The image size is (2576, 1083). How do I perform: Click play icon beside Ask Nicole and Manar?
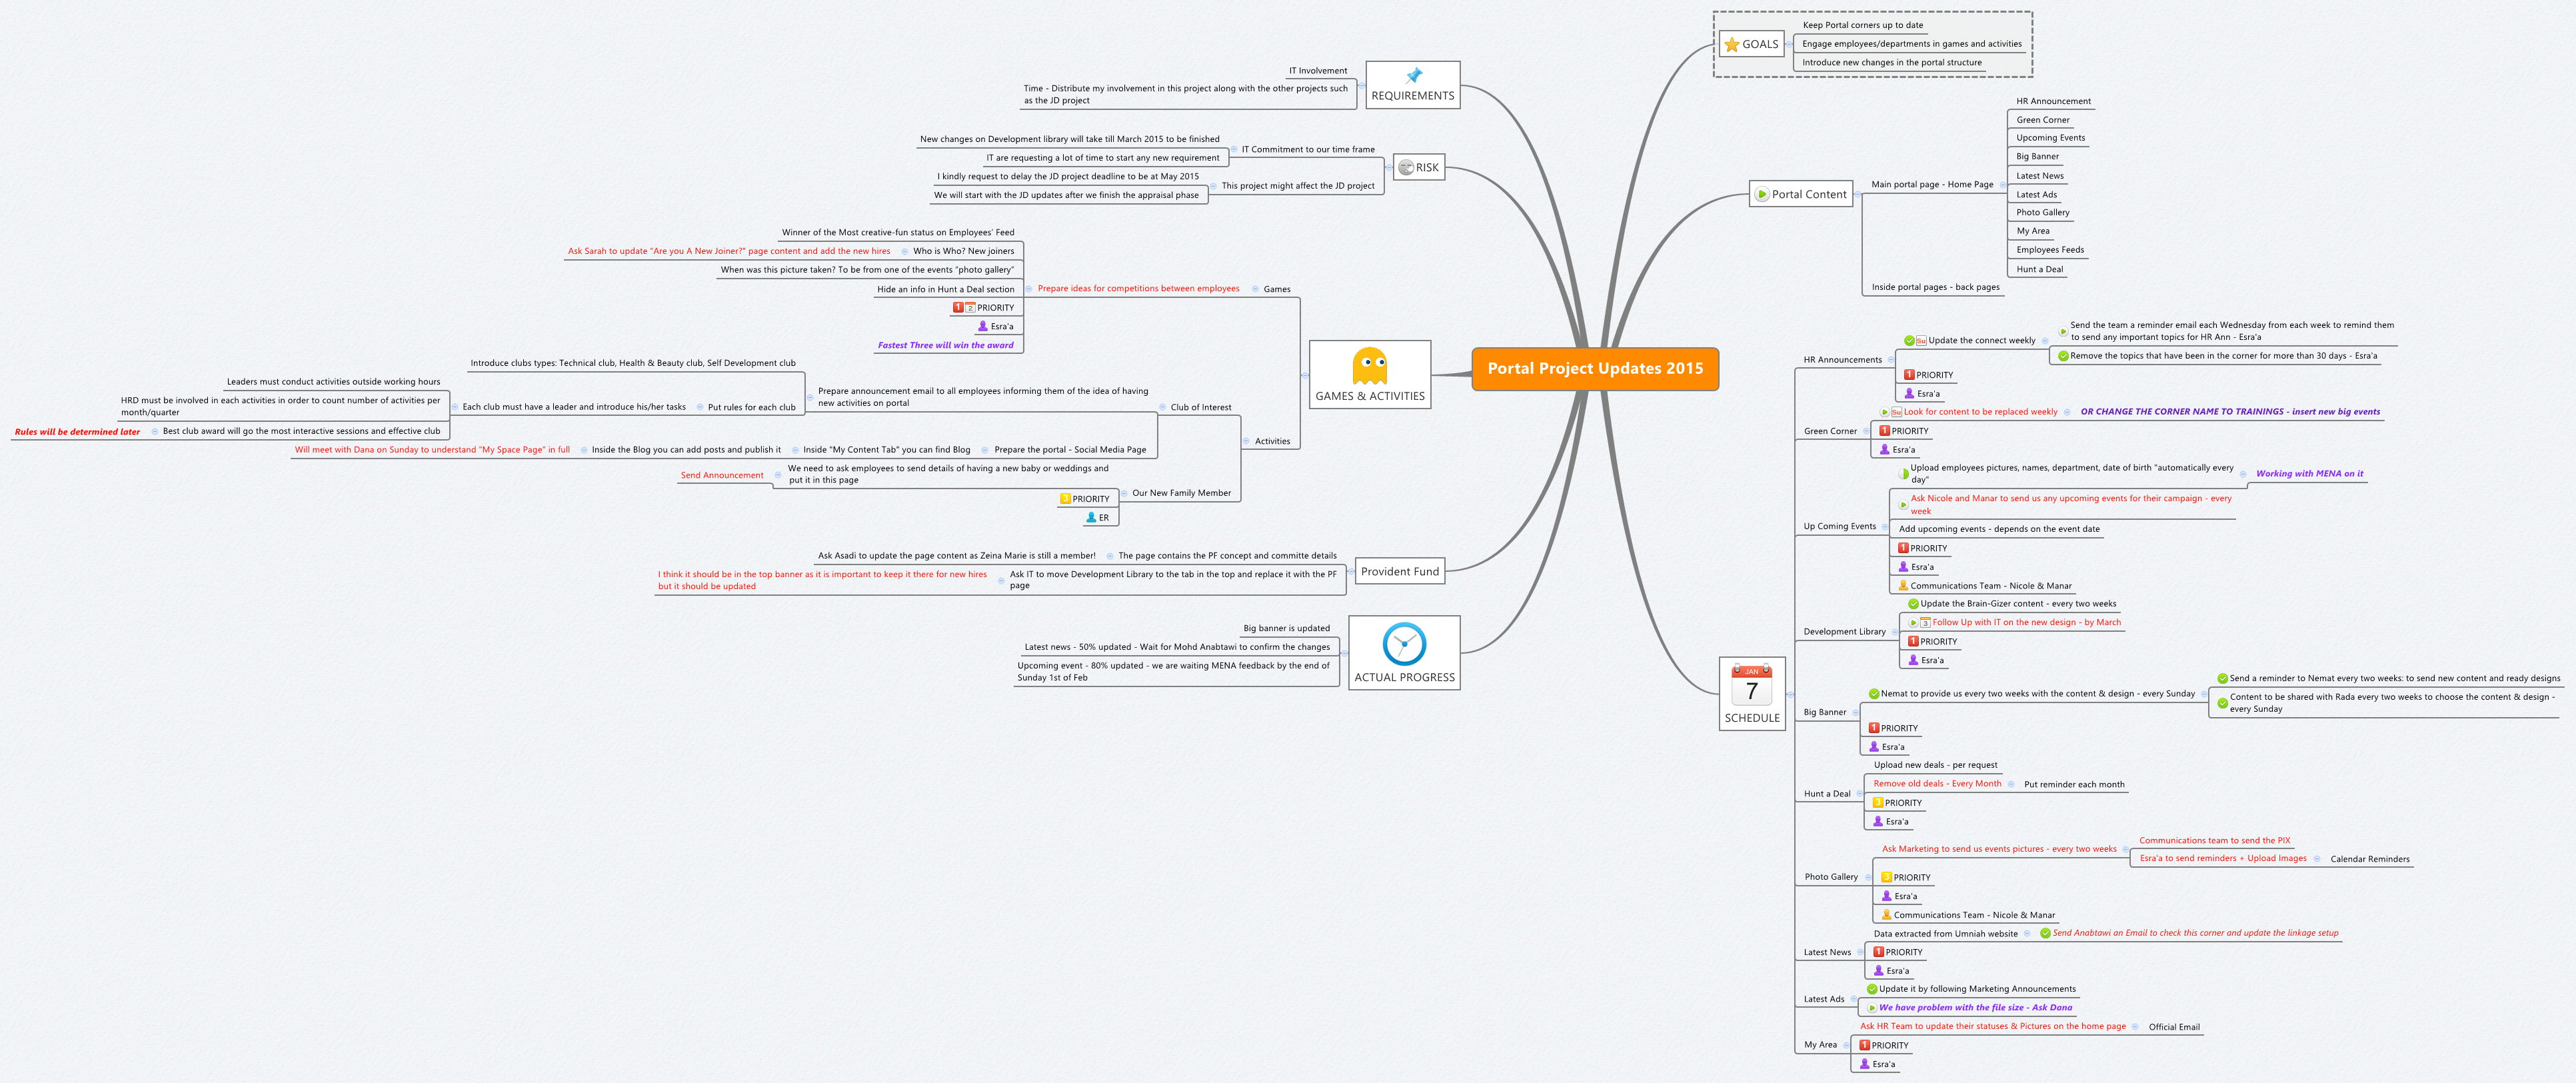click(1903, 505)
